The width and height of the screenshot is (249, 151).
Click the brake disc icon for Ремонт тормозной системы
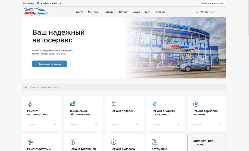point(196,104)
